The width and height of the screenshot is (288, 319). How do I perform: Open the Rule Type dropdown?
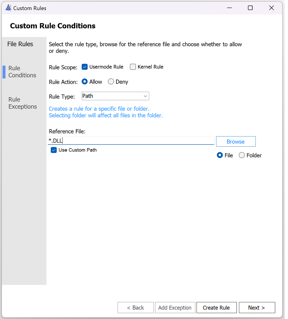[115, 96]
